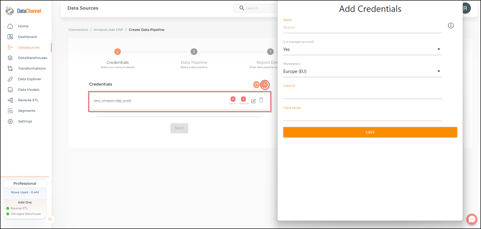Open the manager account dropdown

(x=363, y=49)
